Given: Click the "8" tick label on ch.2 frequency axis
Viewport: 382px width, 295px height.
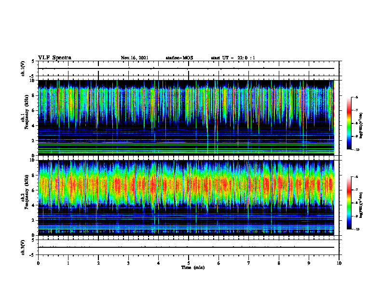Looking at the screenshot, I should (34, 175).
